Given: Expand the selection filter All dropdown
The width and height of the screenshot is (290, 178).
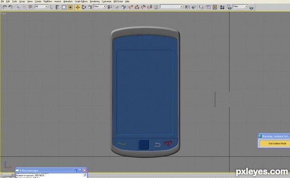Looking at the screenshot, I should tap(42, 6).
